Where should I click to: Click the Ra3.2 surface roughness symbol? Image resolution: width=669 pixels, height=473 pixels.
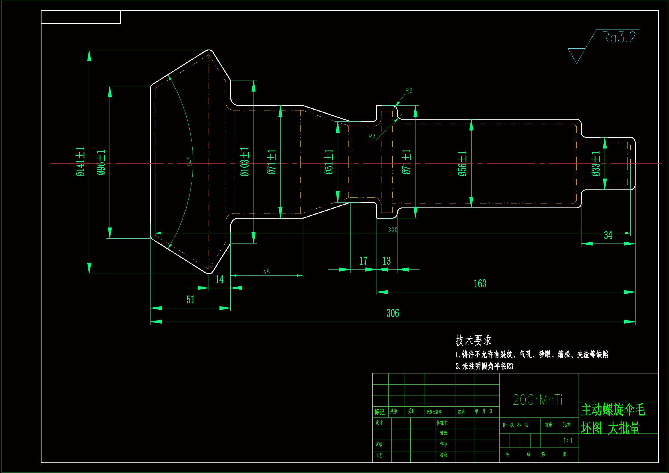(618, 37)
